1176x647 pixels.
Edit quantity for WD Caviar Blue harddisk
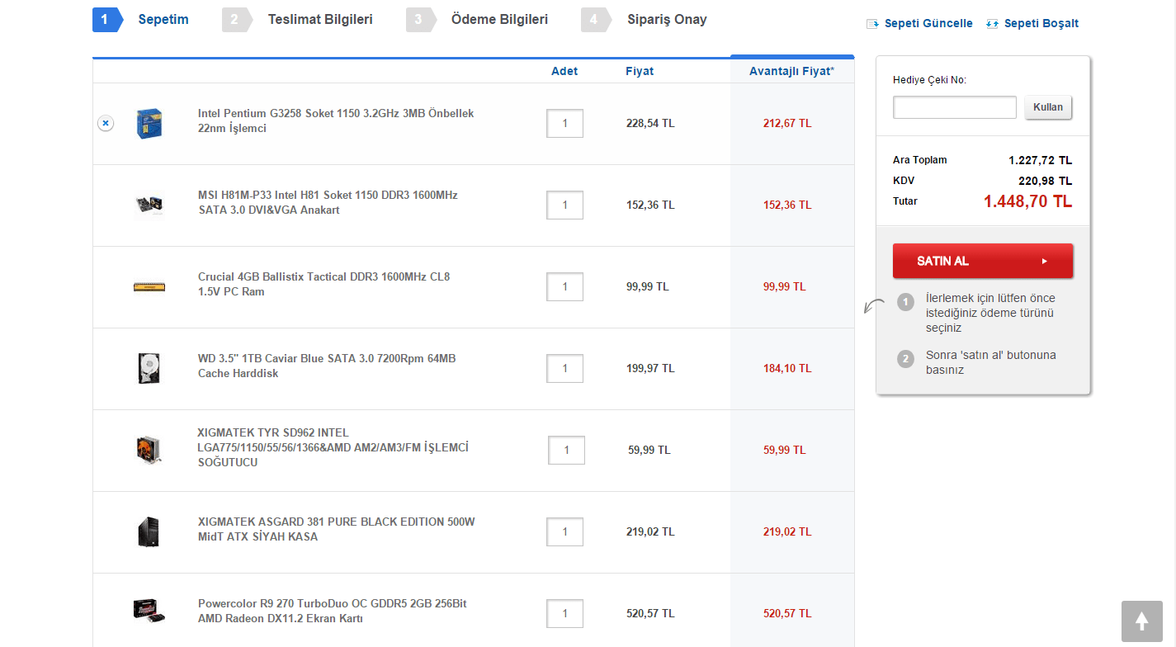coord(564,368)
